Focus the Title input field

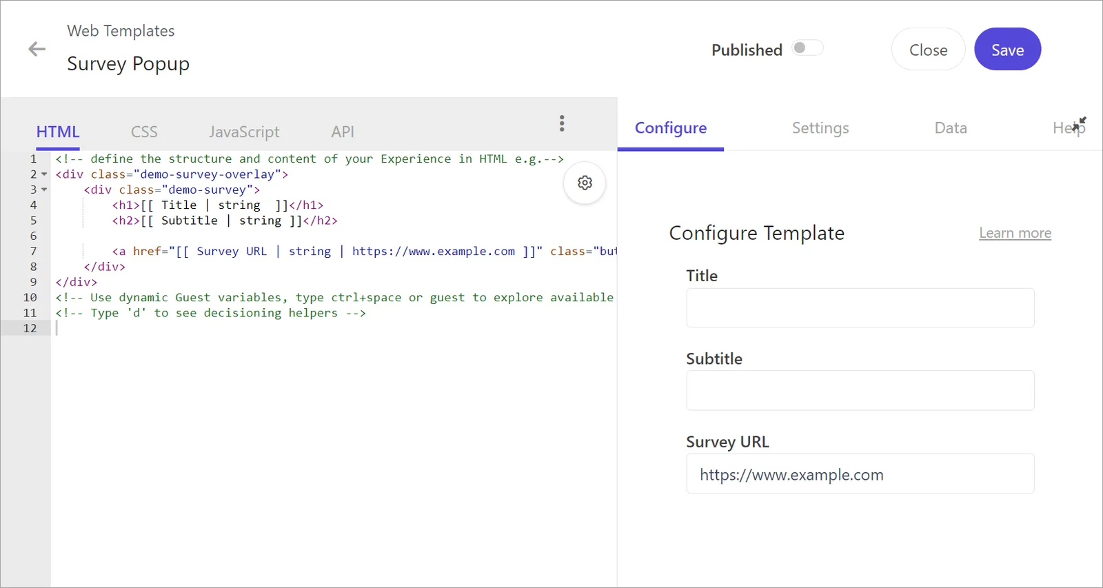[x=860, y=307]
